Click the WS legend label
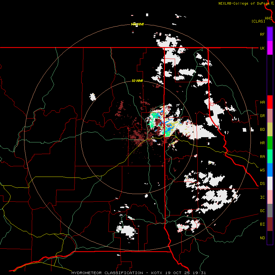This screenshot has height=275, width=275. tap(262, 170)
